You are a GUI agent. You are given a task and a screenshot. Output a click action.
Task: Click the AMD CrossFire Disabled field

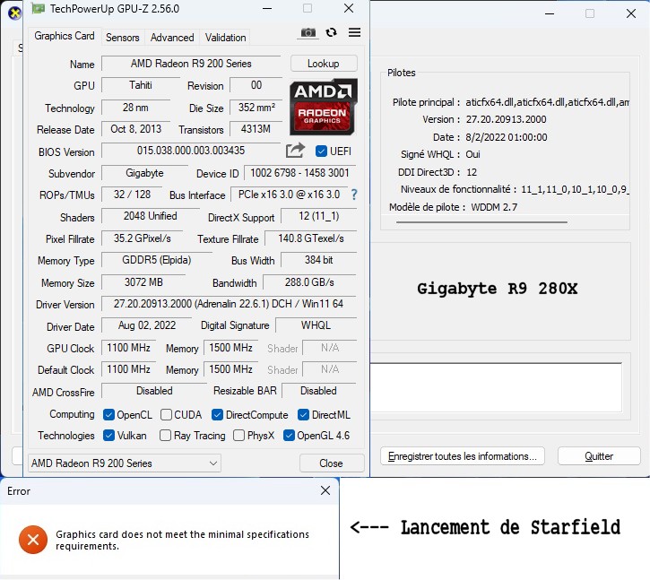point(154,391)
